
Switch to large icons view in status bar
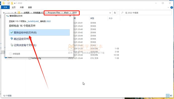coord(171,95)
